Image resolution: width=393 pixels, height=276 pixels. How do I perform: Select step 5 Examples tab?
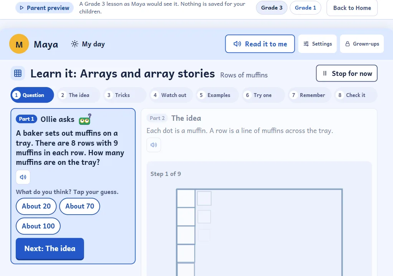point(217,95)
